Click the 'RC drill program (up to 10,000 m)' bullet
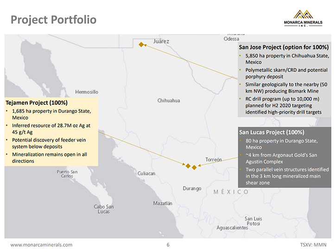 click(283, 106)
